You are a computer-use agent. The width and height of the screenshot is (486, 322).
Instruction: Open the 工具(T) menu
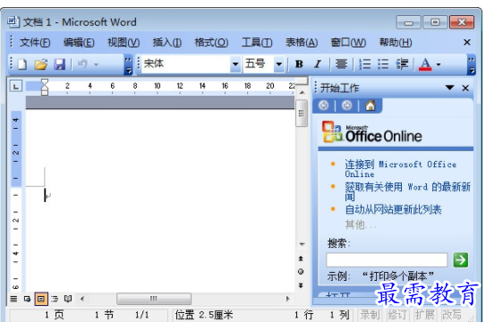point(257,42)
